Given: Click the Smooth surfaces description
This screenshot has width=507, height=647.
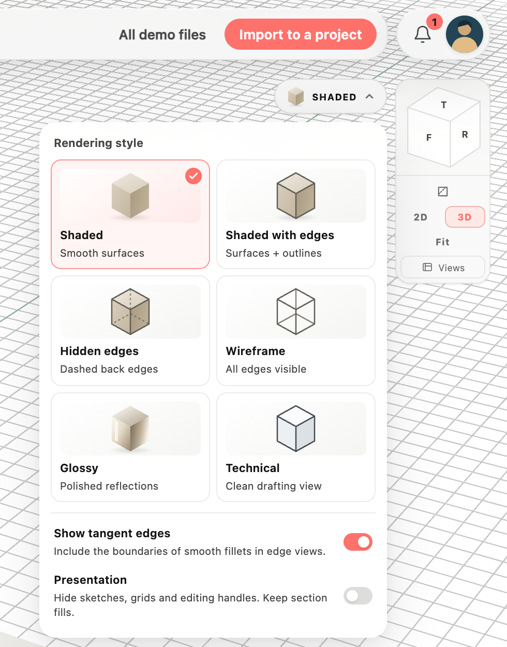Looking at the screenshot, I should pyautogui.click(x=102, y=253).
